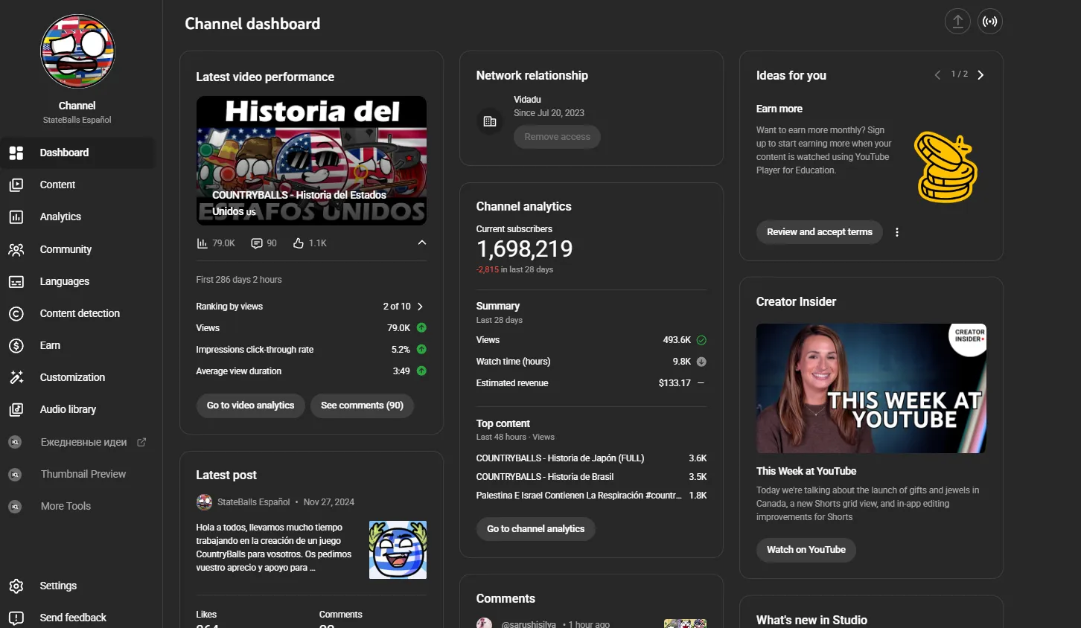Click the Earn dollar icon in sidebar
The height and width of the screenshot is (628, 1081).
point(16,345)
